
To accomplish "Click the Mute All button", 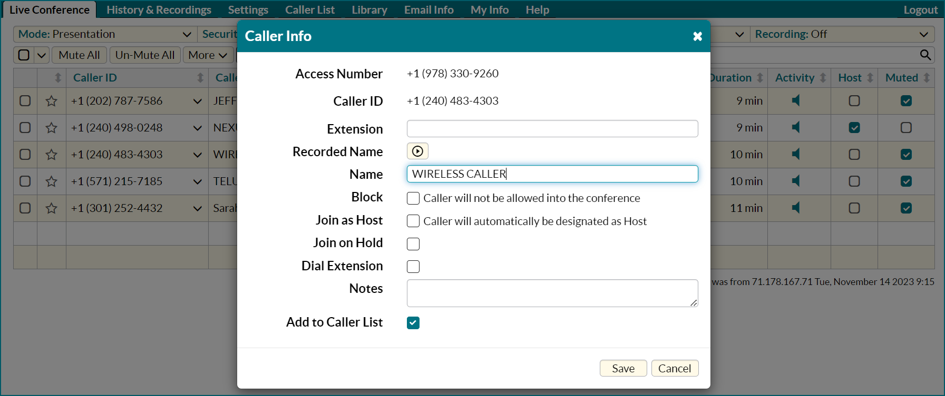I will [79, 55].
